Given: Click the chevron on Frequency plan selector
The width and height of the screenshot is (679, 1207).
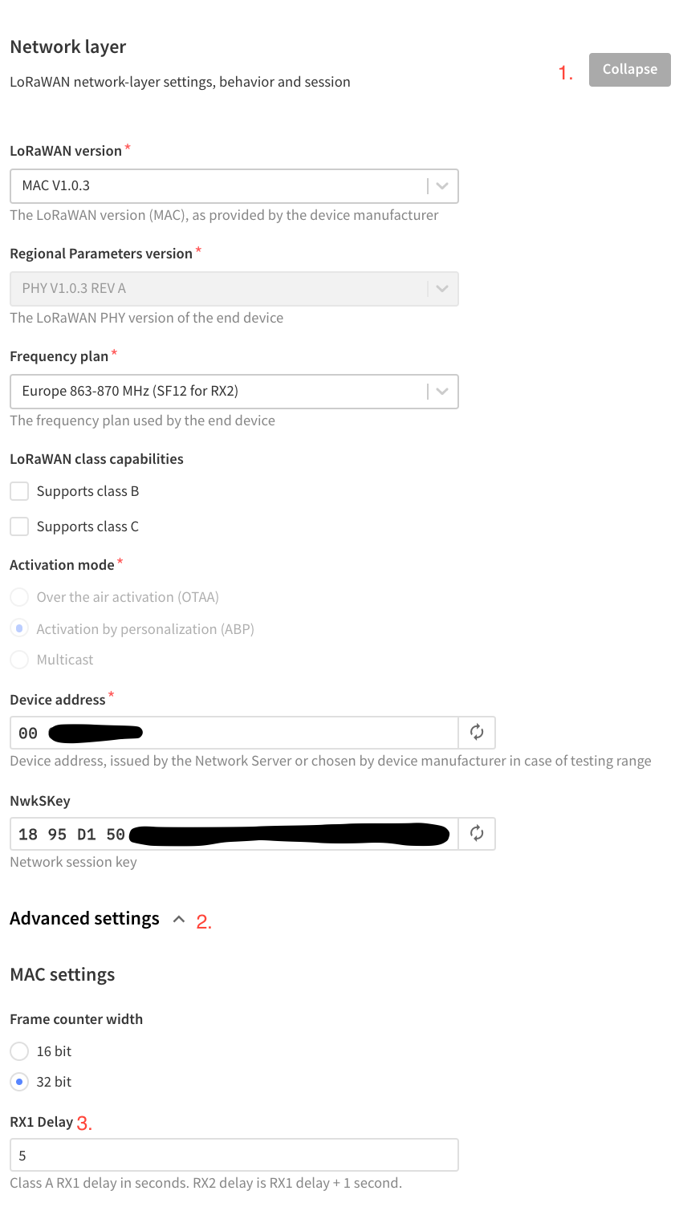Looking at the screenshot, I should (x=441, y=391).
